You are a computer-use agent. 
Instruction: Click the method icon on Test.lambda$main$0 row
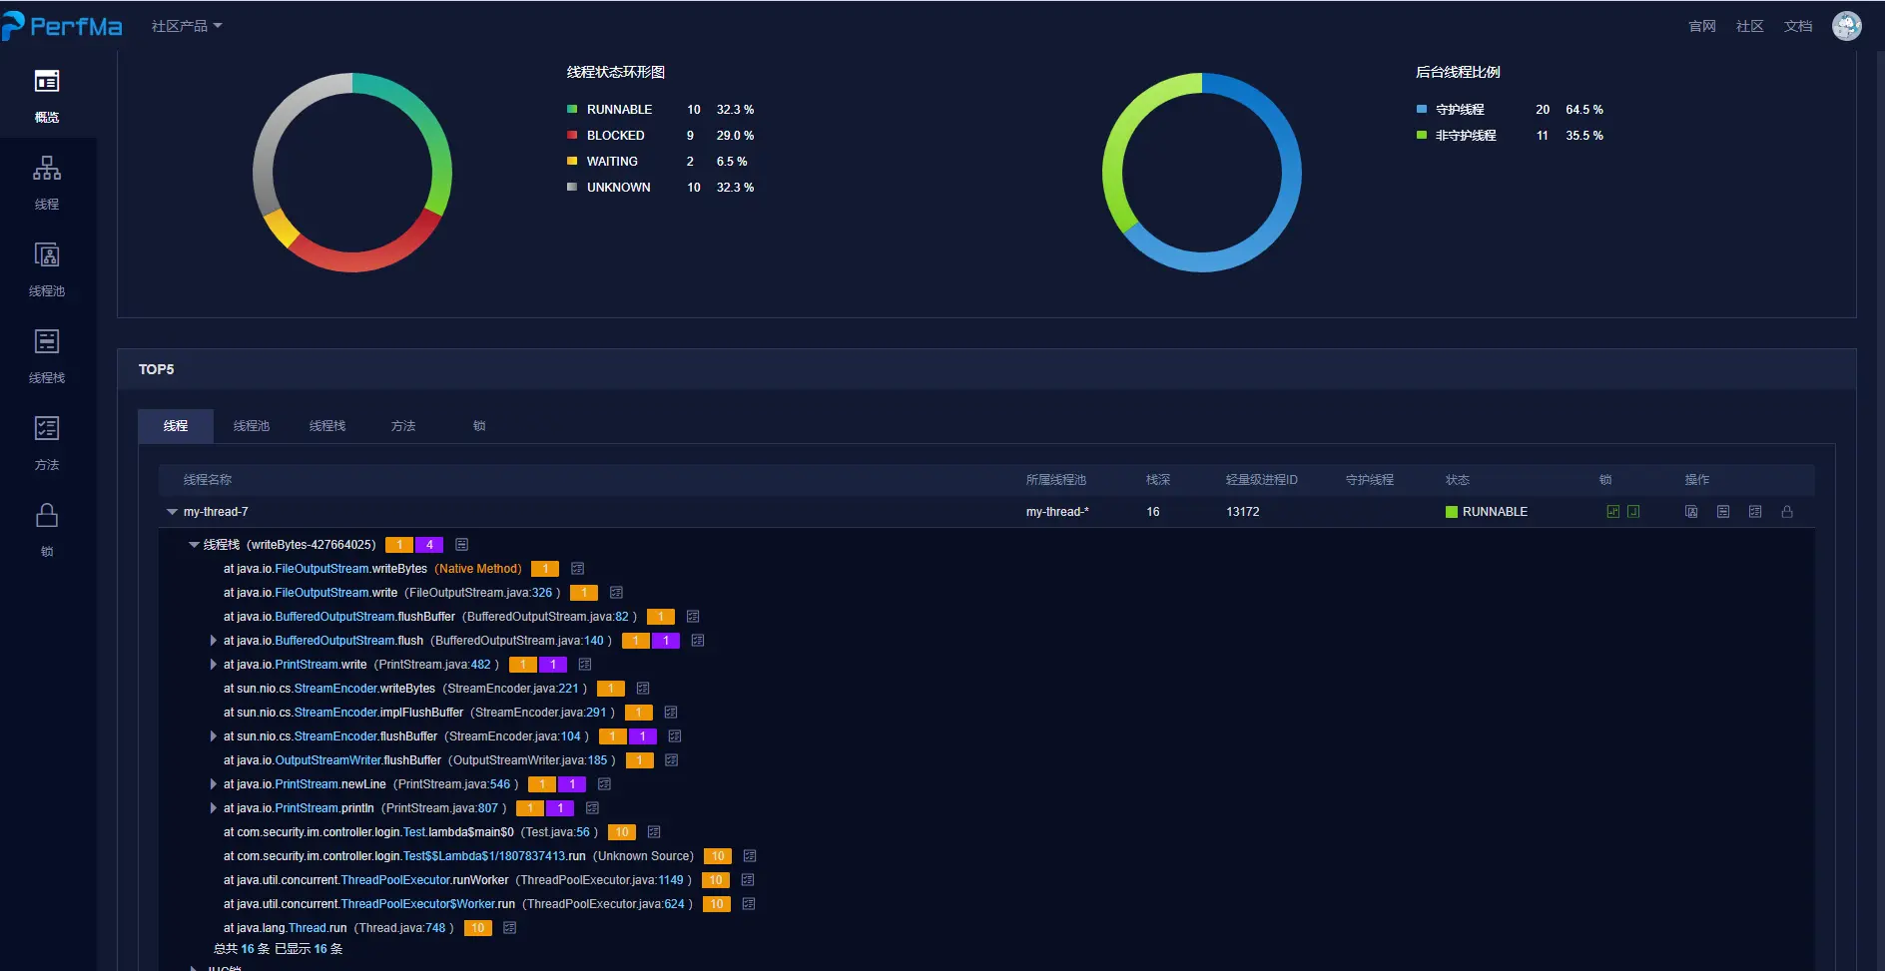(x=654, y=832)
